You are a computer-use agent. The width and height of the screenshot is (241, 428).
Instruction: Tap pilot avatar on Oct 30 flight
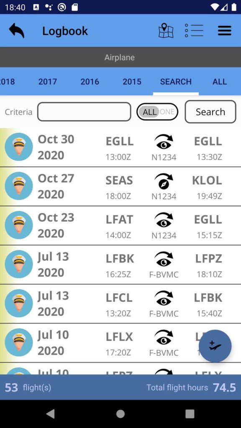click(19, 147)
